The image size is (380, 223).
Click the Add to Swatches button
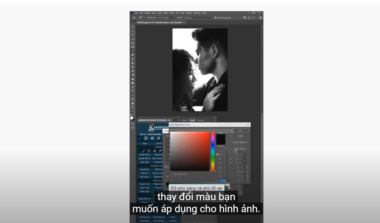[x=240, y=142]
